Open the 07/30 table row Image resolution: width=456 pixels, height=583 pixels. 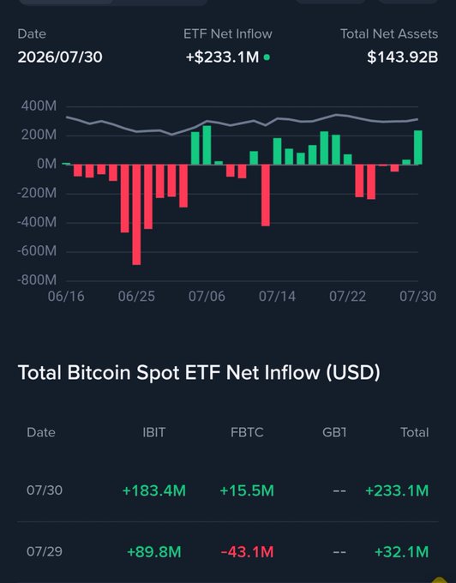click(x=228, y=490)
